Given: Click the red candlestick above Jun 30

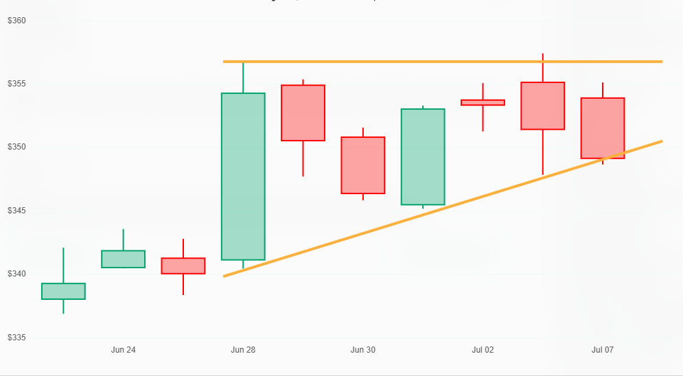Looking at the screenshot, I should click(x=363, y=165).
